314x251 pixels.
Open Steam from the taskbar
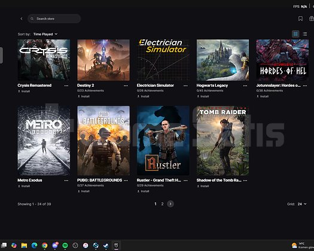106,246
